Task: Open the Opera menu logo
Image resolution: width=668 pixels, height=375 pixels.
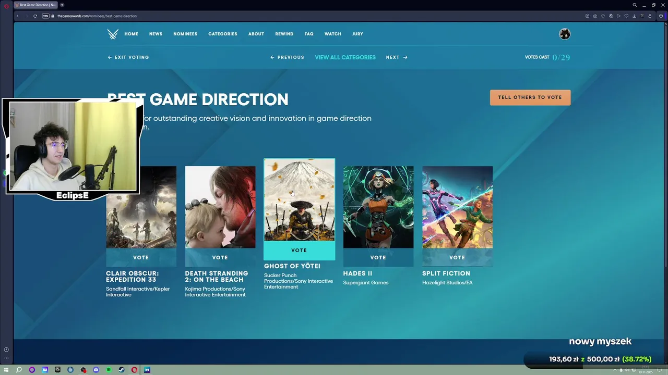Action: point(6,5)
